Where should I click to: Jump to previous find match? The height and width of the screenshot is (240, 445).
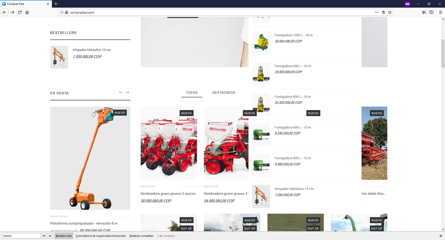pyautogui.click(x=44, y=236)
